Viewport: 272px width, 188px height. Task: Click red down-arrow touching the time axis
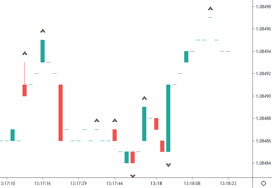[133, 176]
